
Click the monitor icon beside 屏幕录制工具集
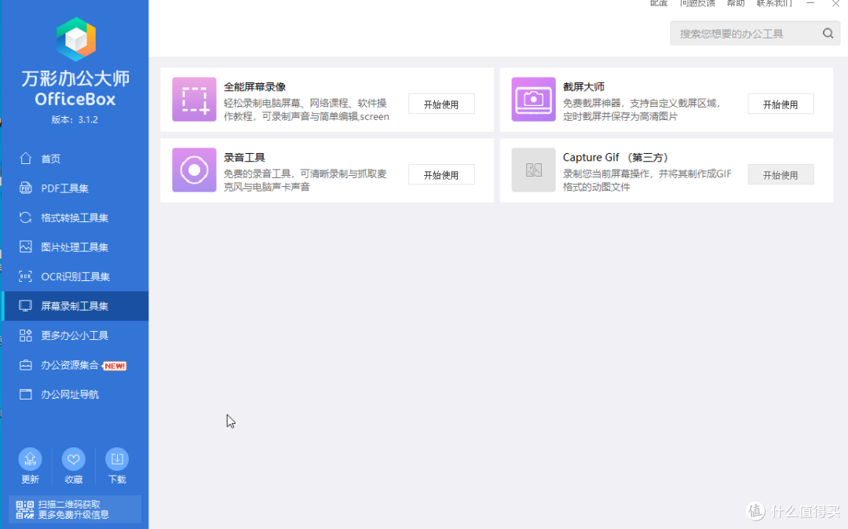(25, 306)
